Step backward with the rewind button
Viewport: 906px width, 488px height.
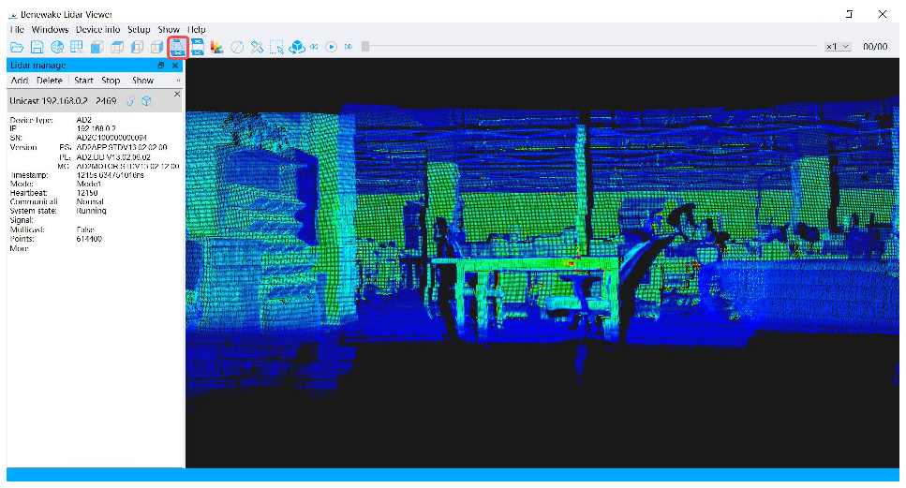[314, 47]
